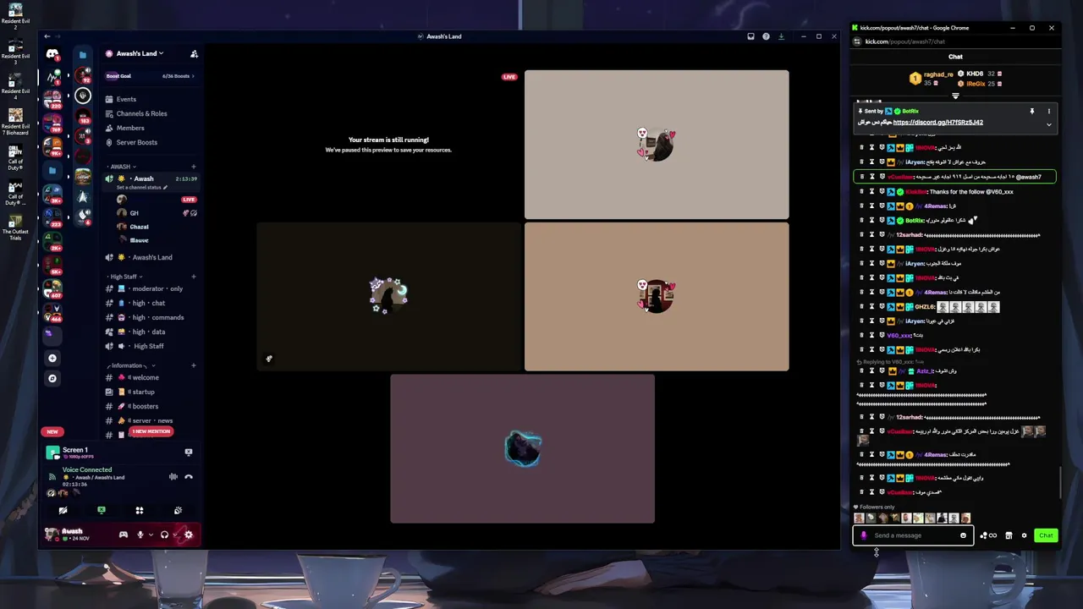The image size is (1083, 609).
Task: Open Discover servers compass icon
Action: click(x=52, y=378)
